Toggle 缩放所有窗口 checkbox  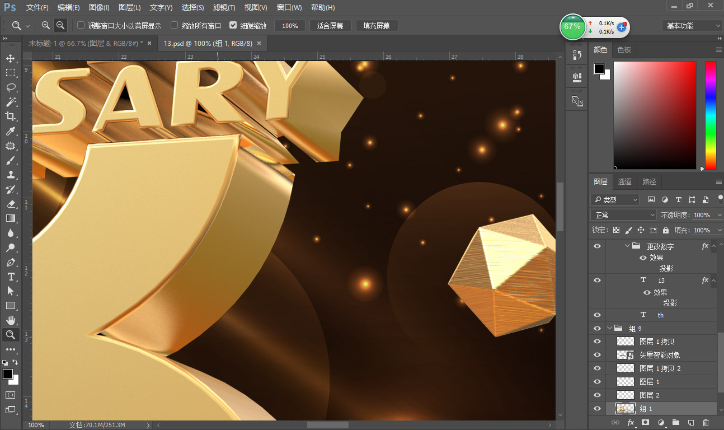pos(174,25)
